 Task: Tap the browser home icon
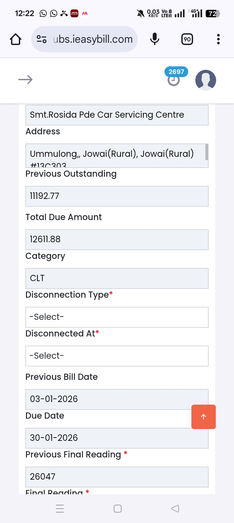click(x=16, y=39)
